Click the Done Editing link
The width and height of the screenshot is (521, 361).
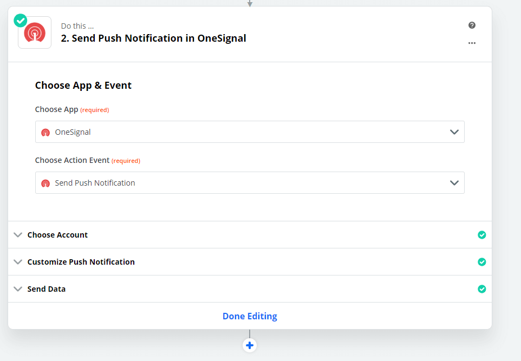[250, 316]
